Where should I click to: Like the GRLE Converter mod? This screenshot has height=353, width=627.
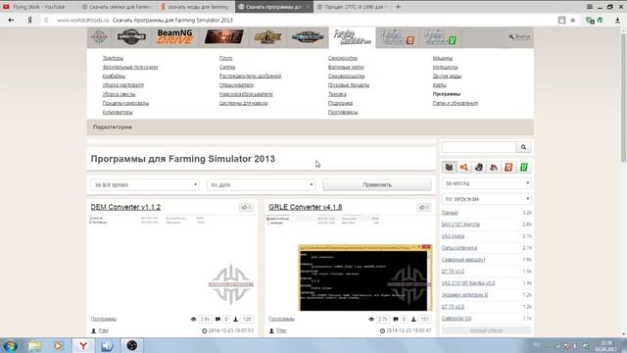pyautogui.click(x=424, y=207)
